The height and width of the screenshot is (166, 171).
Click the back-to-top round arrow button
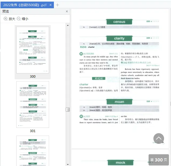click(x=158, y=139)
